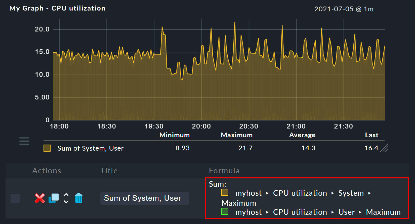The height and width of the screenshot is (224, 415).
Task: Open the hamburger menu beside the legend
Action: (24, 141)
